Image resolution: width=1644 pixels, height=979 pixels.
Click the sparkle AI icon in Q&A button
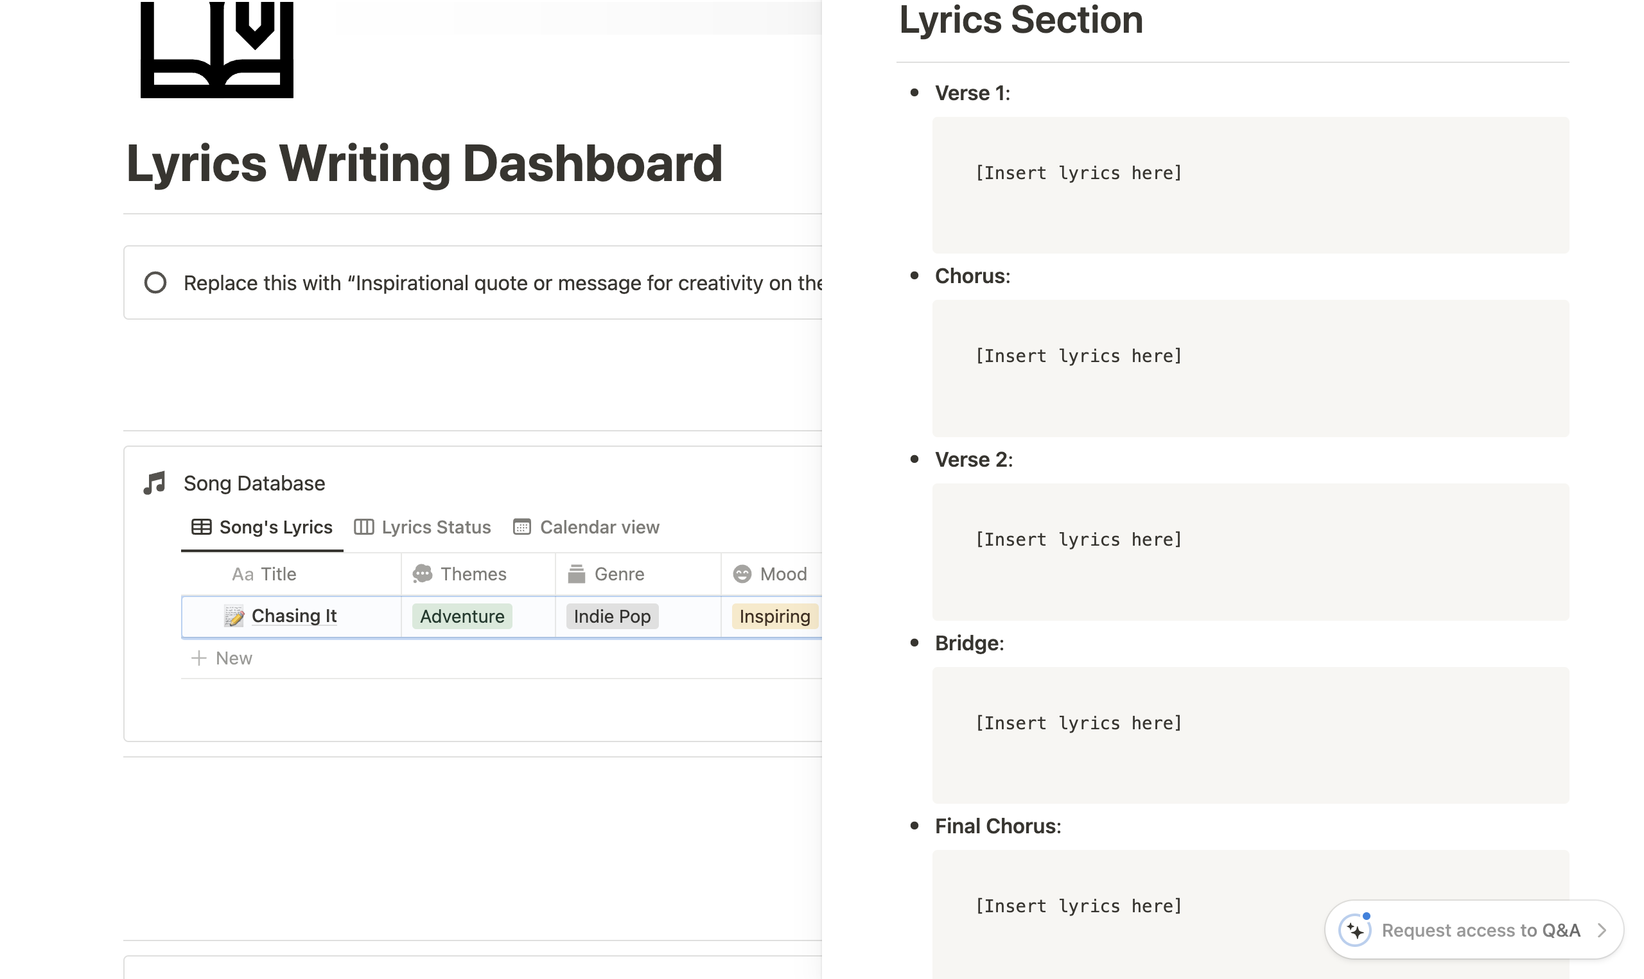click(1356, 930)
